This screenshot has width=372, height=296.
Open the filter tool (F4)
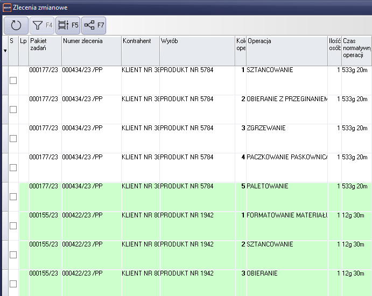click(x=41, y=25)
